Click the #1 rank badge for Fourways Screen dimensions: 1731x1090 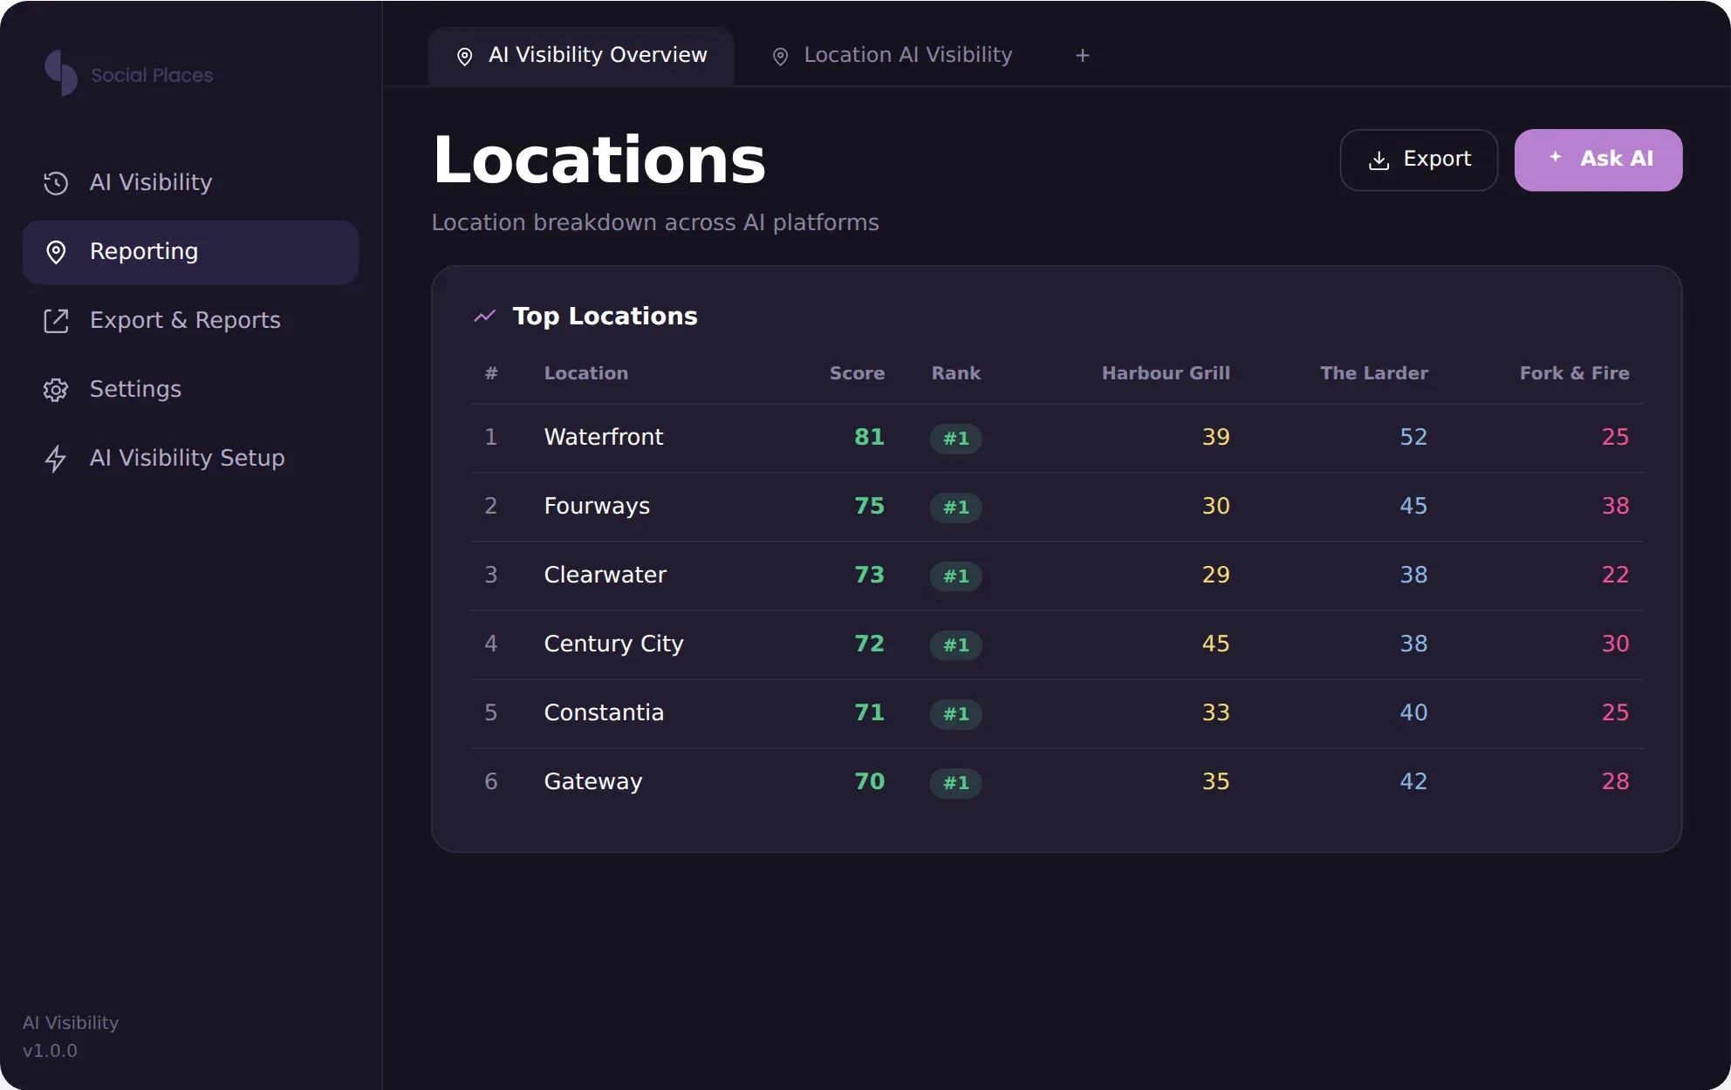[x=956, y=508]
